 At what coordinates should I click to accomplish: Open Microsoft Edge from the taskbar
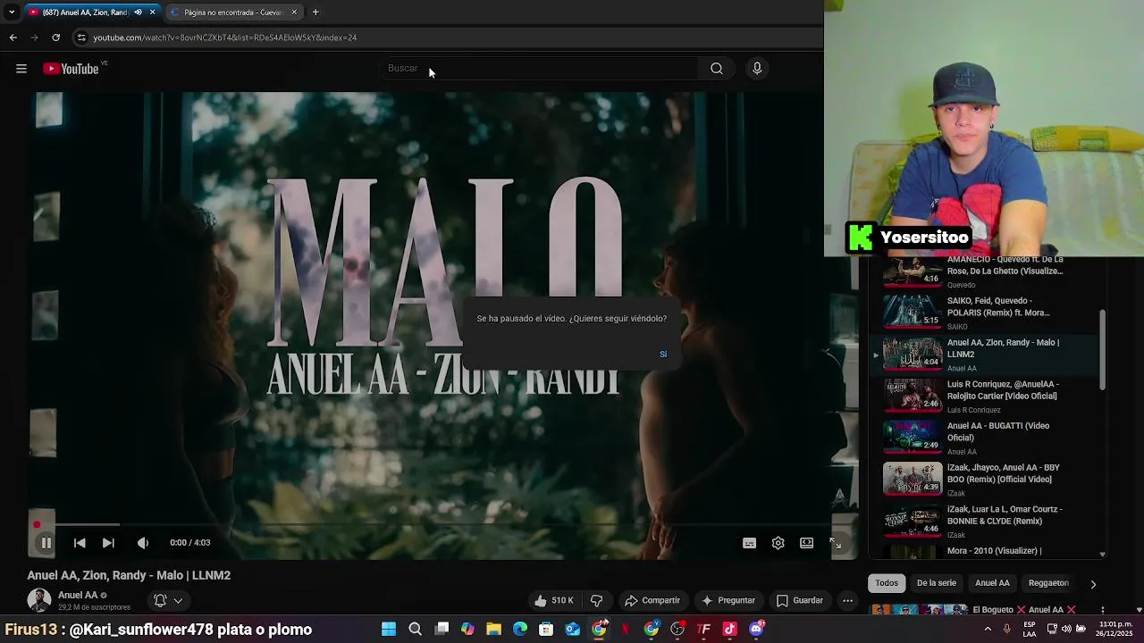pyautogui.click(x=520, y=630)
